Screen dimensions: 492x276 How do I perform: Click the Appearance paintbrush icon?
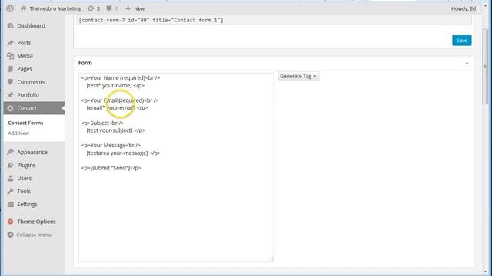tap(10, 152)
